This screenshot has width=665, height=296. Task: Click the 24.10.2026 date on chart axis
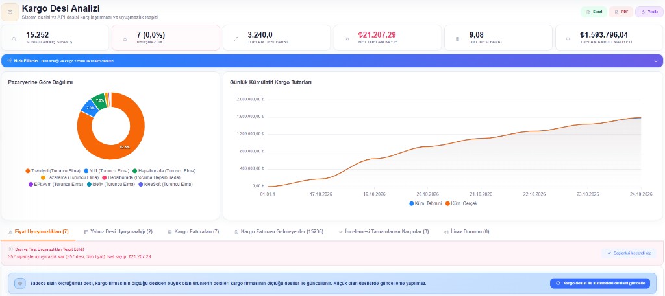[641, 194]
